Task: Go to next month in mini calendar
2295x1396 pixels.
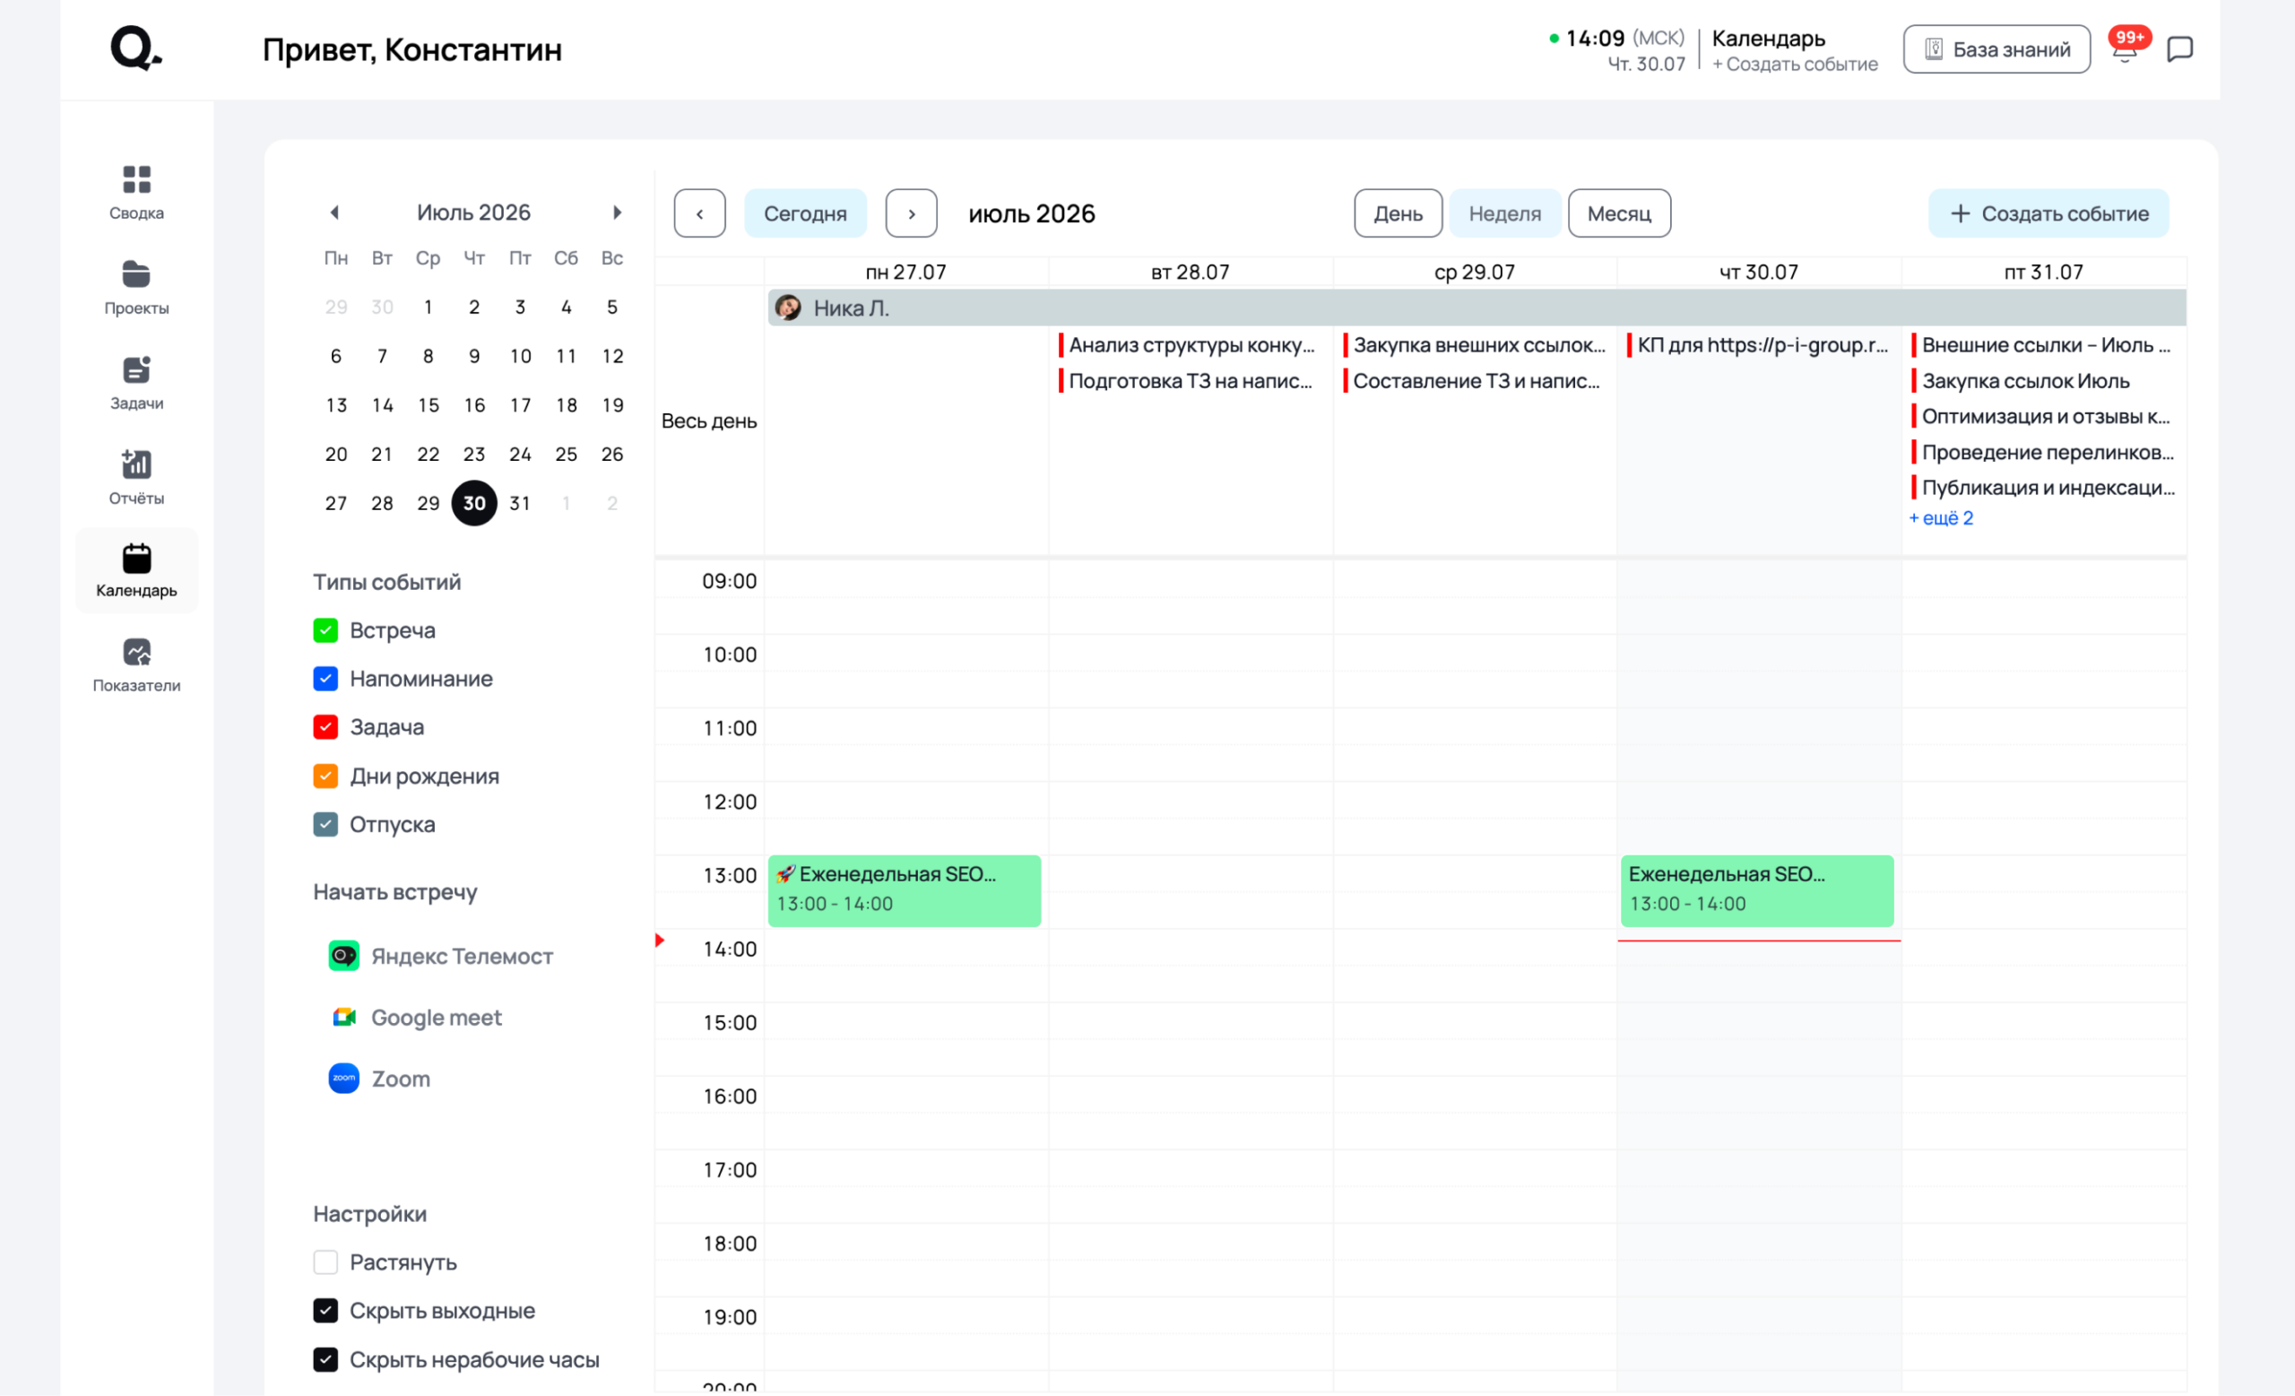Action: click(617, 212)
